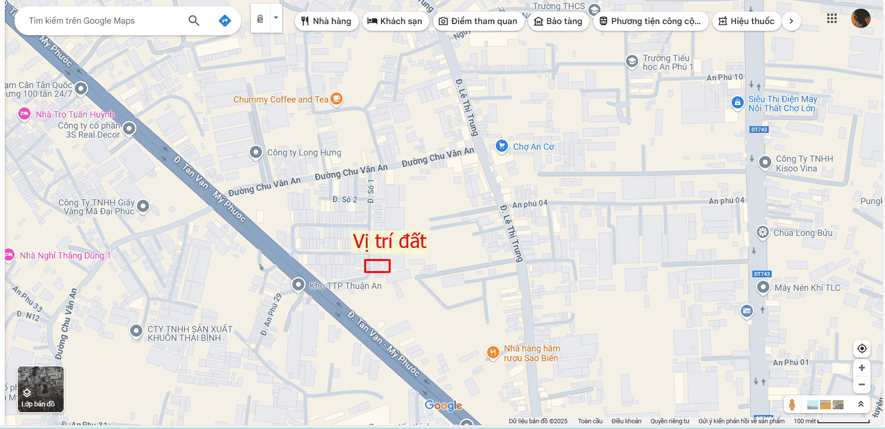Screen dimensions: 885x429
Task: Open the input method dropdown arrow
Action: [x=276, y=18]
